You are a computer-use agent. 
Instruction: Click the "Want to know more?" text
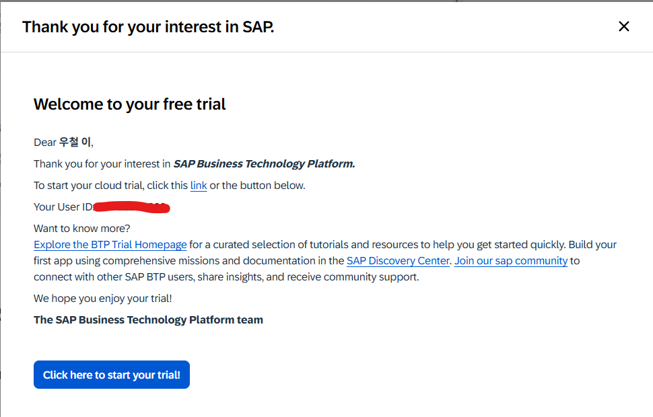[82, 229]
